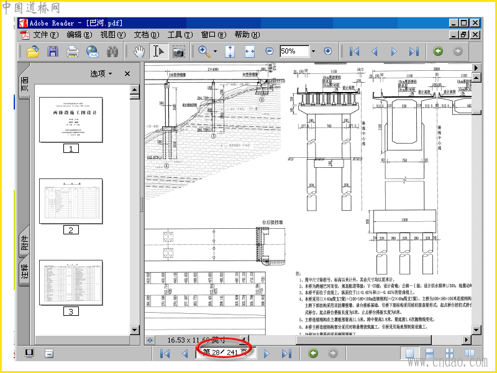The height and width of the screenshot is (373, 497).
Task: Open the 帮助(H) menu
Action: [247, 35]
